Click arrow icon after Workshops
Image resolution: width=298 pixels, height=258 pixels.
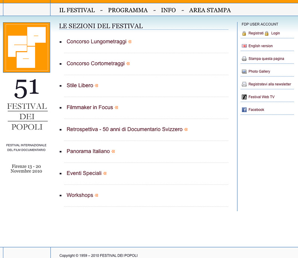pyautogui.click(x=96, y=195)
